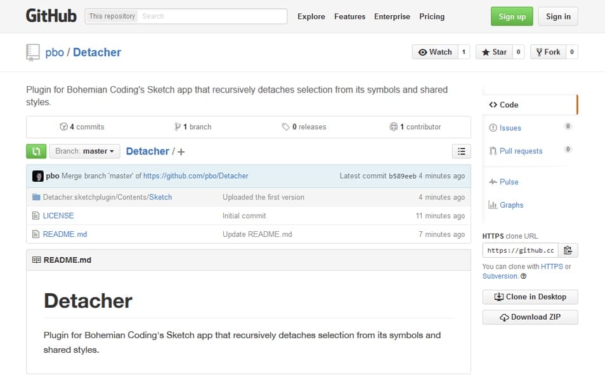Click the repository search field

pyautogui.click(x=212, y=16)
